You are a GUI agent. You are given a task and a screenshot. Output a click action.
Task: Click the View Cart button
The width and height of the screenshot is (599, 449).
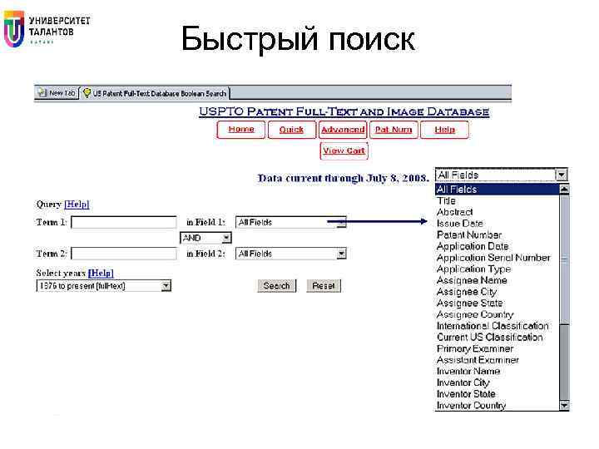click(344, 150)
